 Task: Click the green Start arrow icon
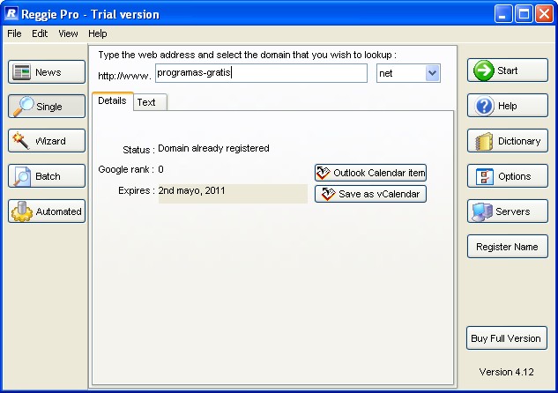tap(484, 70)
